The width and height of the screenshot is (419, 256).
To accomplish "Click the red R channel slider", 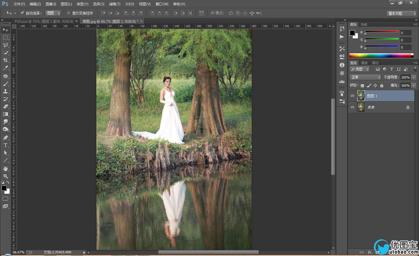I will pos(382,31).
